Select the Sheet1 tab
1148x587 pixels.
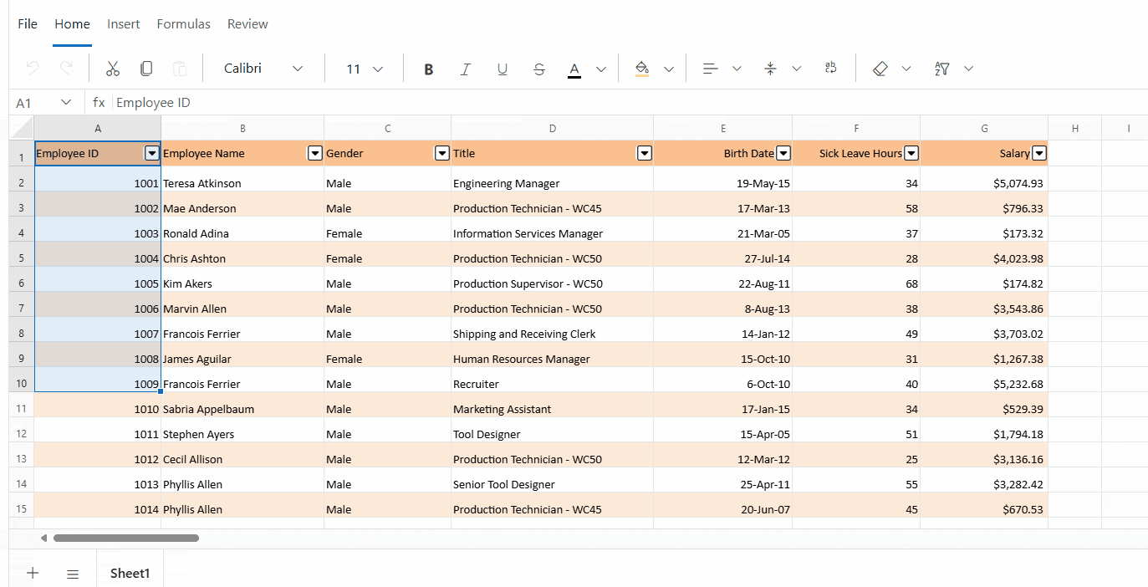click(x=130, y=573)
